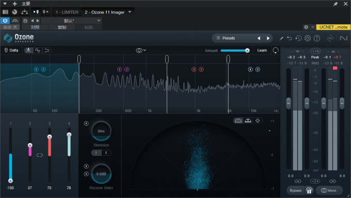Toggle band 3 red bypass button
The image size is (351, 198).
click(x=194, y=69)
